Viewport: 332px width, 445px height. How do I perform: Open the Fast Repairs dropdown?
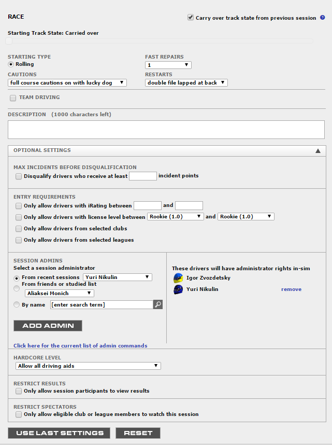click(168, 65)
